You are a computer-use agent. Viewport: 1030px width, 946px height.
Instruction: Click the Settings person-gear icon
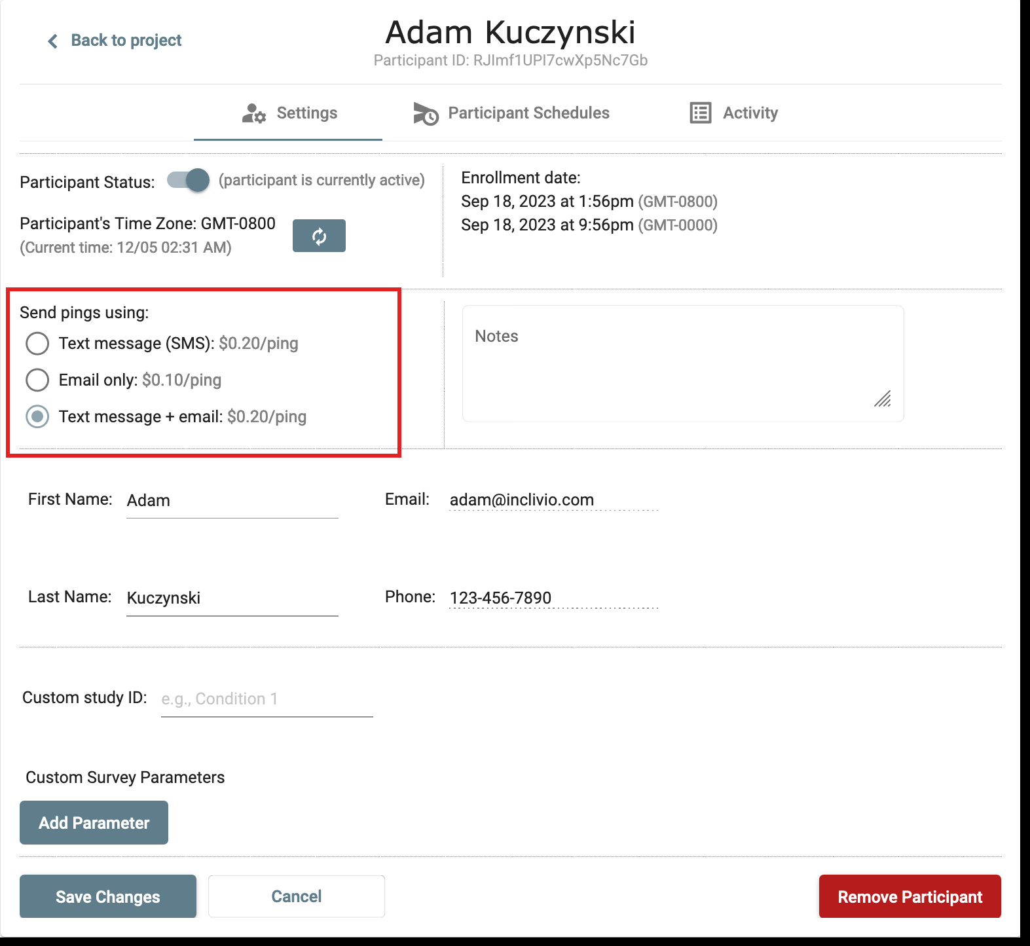point(253,114)
